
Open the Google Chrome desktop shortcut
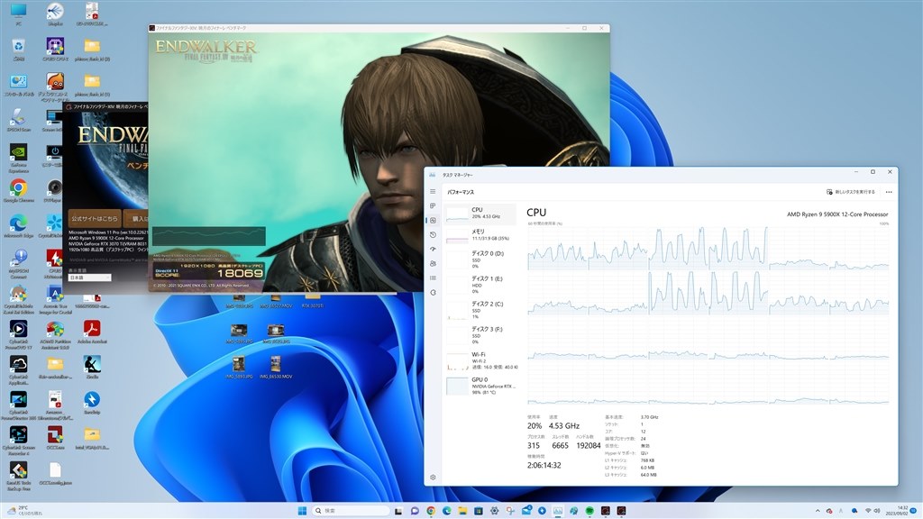tap(18, 191)
